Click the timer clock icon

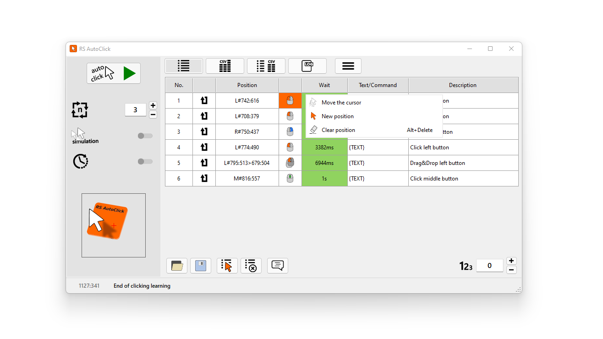click(x=80, y=161)
